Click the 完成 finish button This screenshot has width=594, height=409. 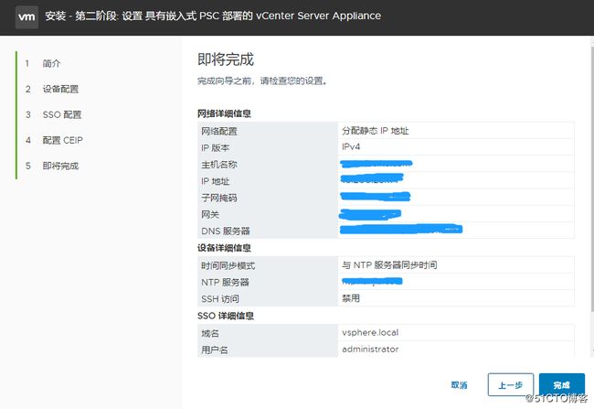(562, 384)
